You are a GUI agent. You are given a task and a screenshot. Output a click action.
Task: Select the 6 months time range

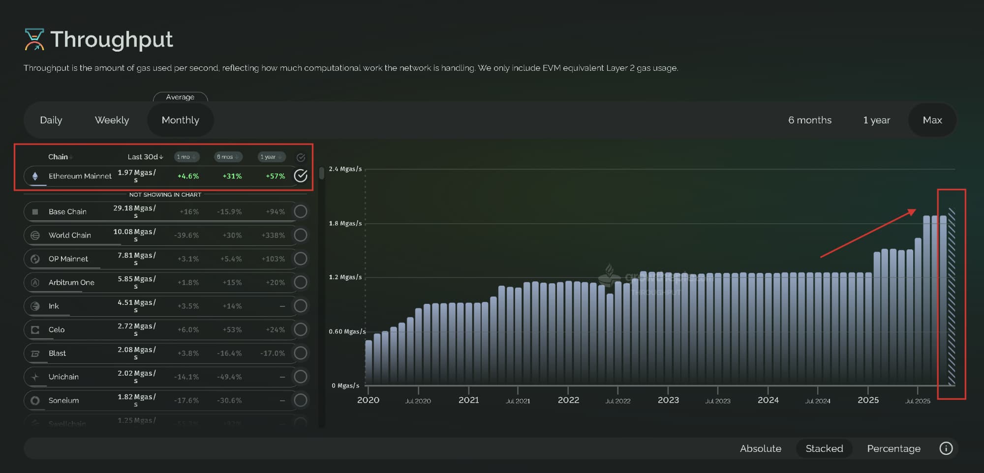(809, 120)
